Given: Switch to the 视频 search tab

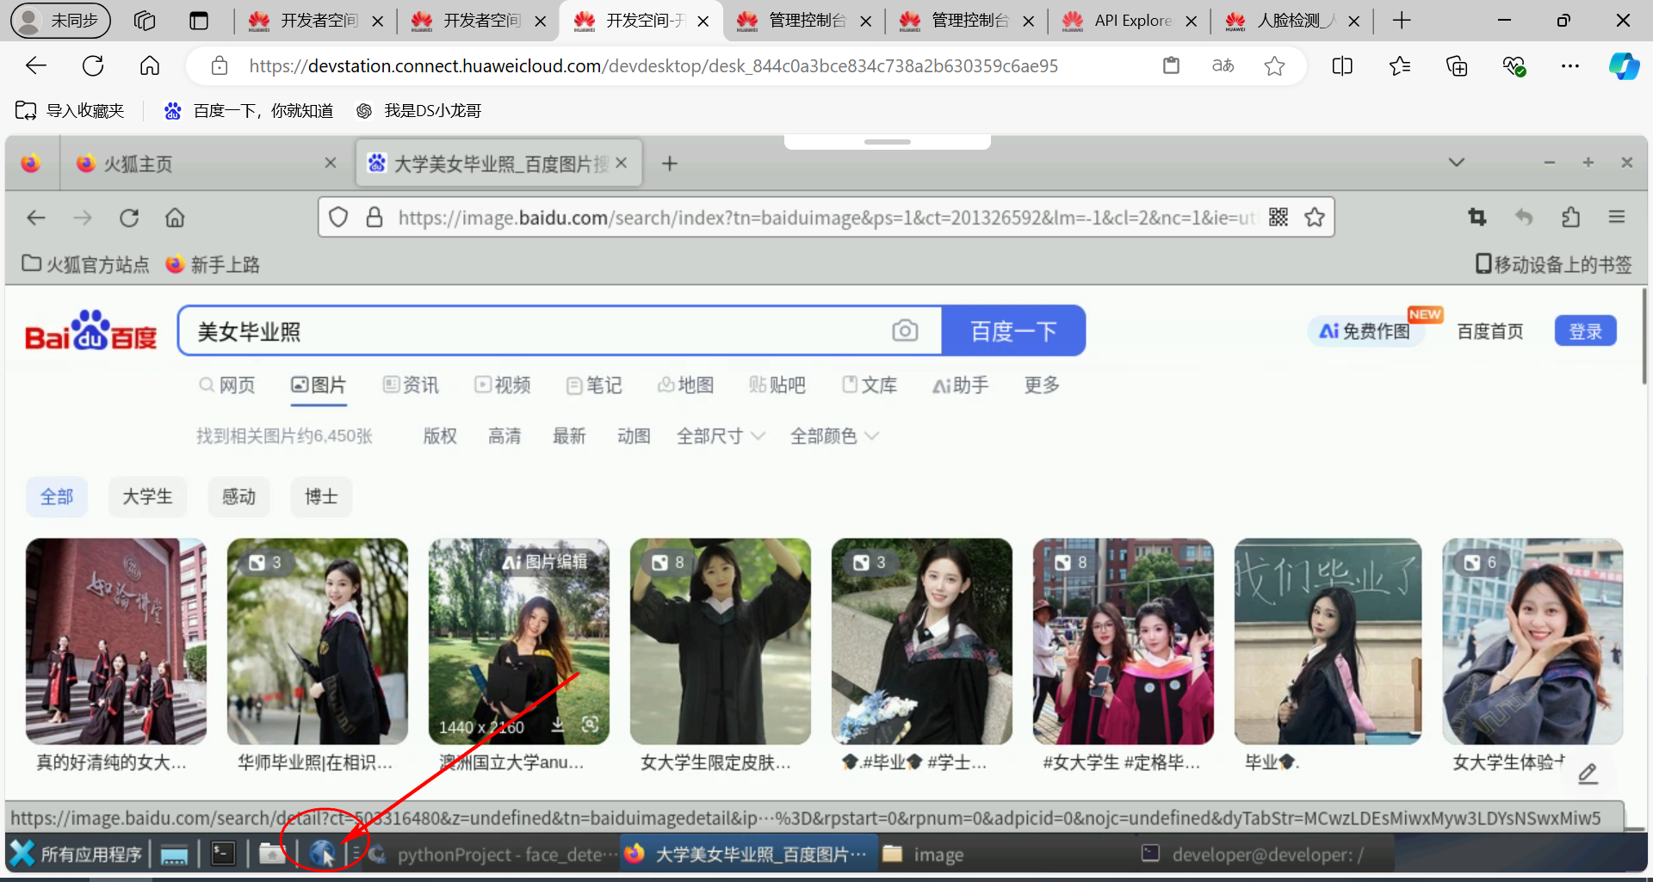Looking at the screenshot, I should point(503,385).
